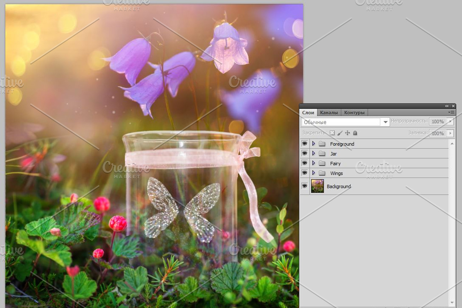462x308 pixels.
Task: Toggle lock transparent pixels icon
Action: pyautogui.click(x=332, y=133)
